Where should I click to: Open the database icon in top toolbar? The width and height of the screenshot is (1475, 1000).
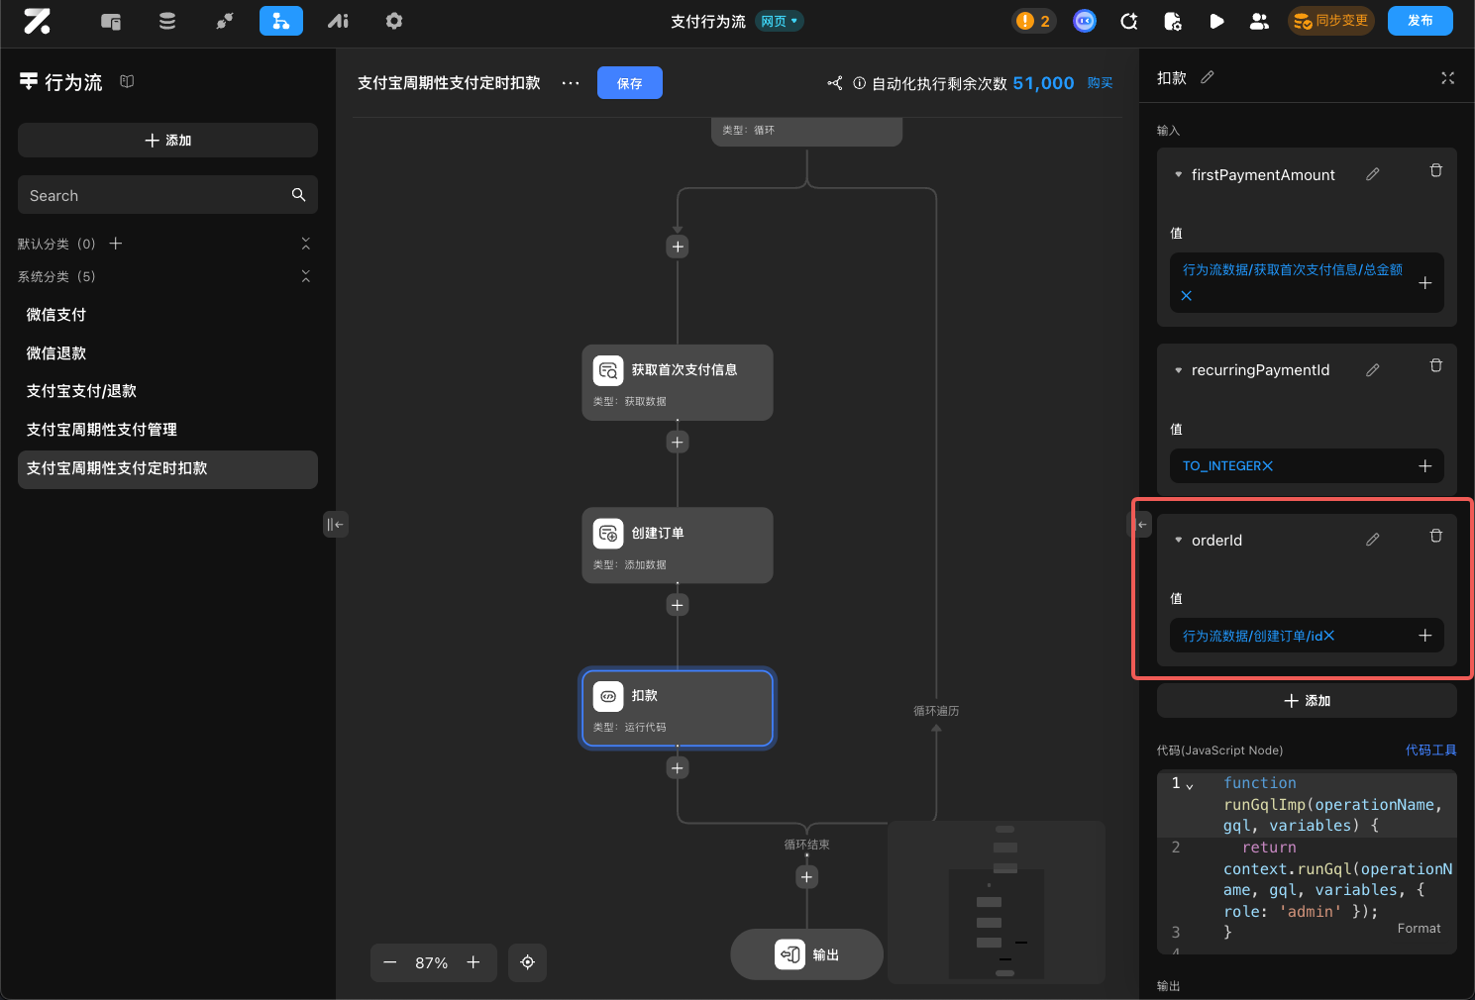click(167, 21)
